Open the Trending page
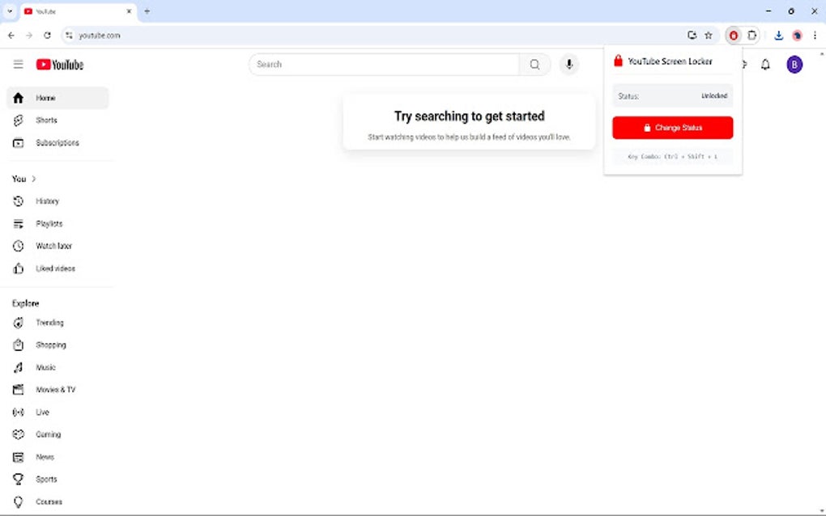This screenshot has width=826, height=516. tap(49, 322)
